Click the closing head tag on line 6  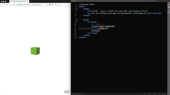click(x=87, y=15)
